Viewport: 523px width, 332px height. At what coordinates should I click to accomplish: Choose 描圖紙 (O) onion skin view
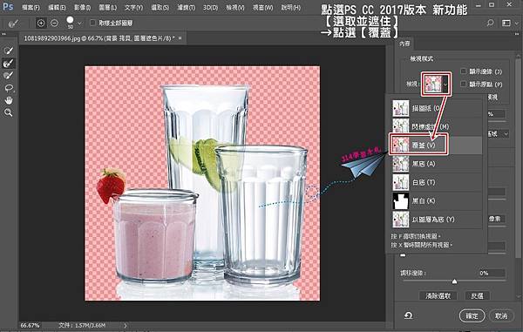click(x=437, y=108)
